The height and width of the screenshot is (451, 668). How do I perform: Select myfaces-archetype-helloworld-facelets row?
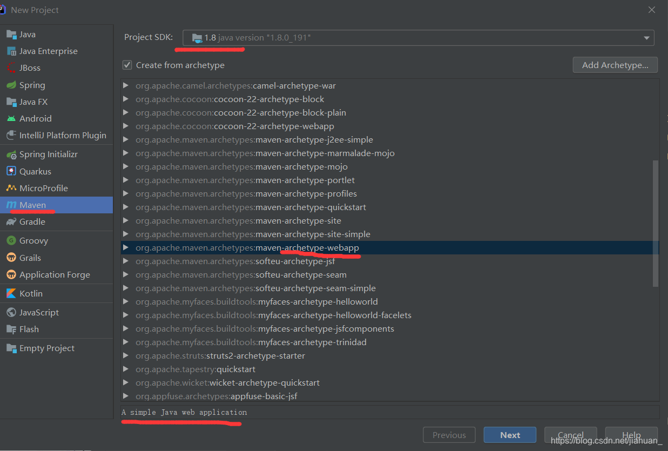[x=389, y=315]
